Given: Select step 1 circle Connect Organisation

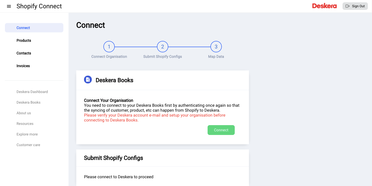Looking at the screenshot, I should [109, 47].
